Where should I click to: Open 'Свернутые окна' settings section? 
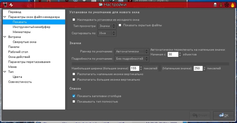[24, 42]
